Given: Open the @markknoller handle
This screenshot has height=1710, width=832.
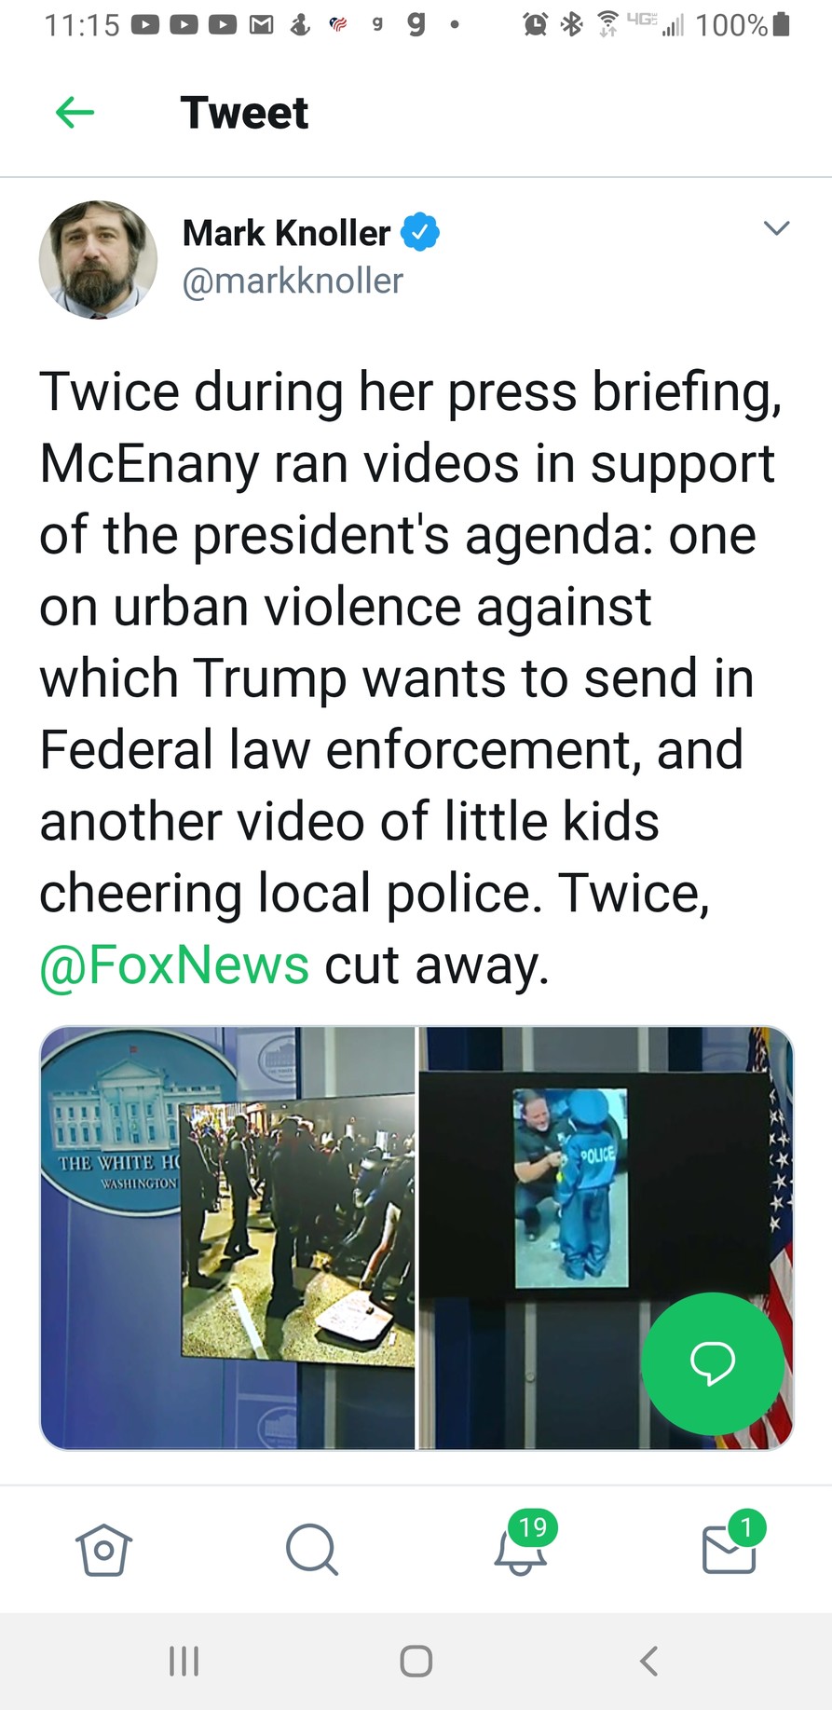Looking at the screenshot, I should coord(293,280).
